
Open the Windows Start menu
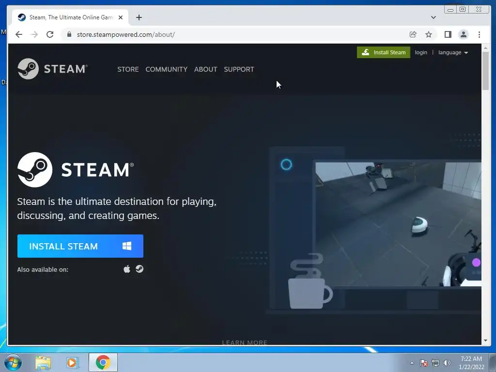(x=13, y=362)
